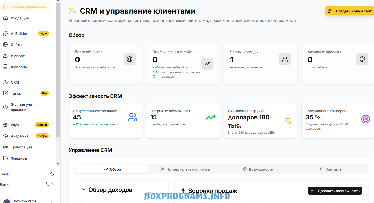
Task: Click the people icon in Члены команды card
Action: coord(285,59)
